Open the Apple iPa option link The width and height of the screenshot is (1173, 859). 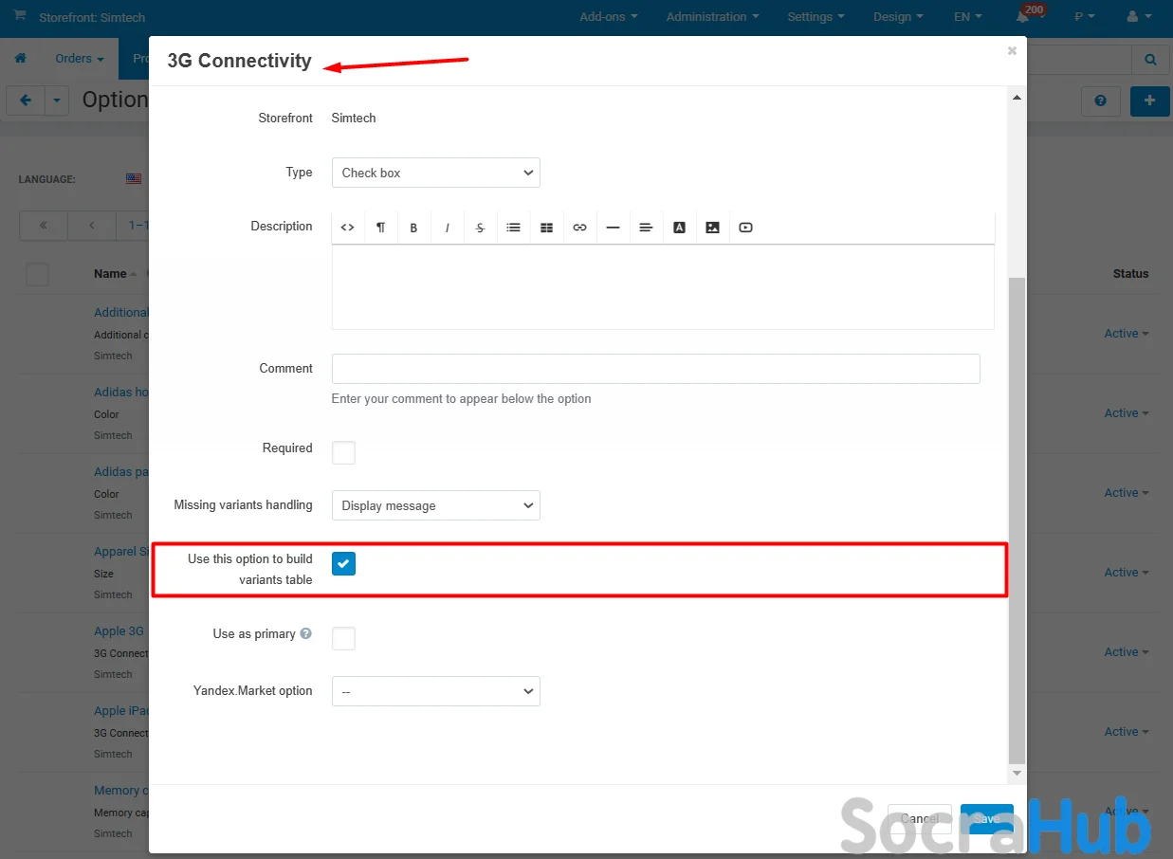pyautogui.click(x=121, y=711)
